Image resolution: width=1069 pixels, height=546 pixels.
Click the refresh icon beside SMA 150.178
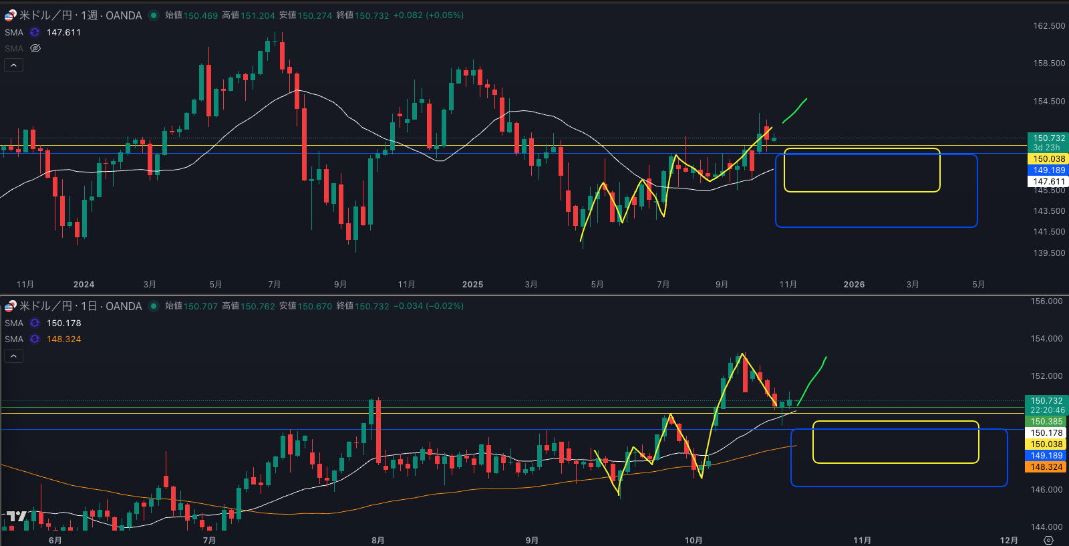35,323
